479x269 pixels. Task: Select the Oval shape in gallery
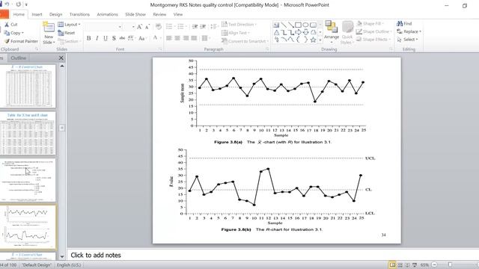point(305,25)
